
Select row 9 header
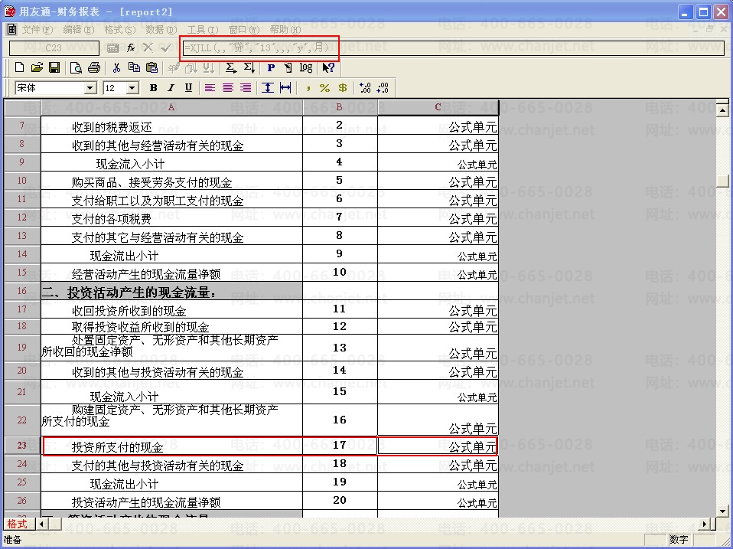pos(22,162)
